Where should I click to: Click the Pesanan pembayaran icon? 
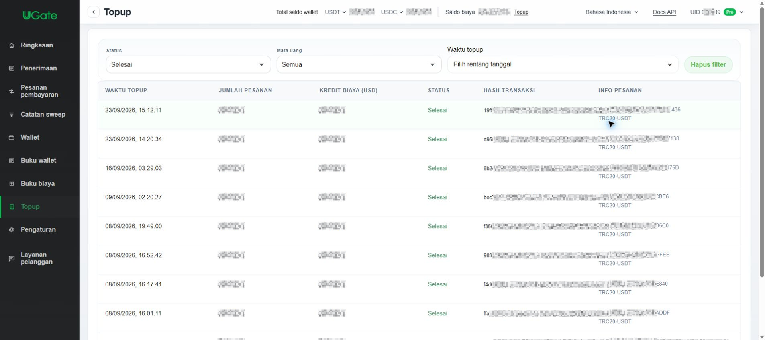click(12, 91)
